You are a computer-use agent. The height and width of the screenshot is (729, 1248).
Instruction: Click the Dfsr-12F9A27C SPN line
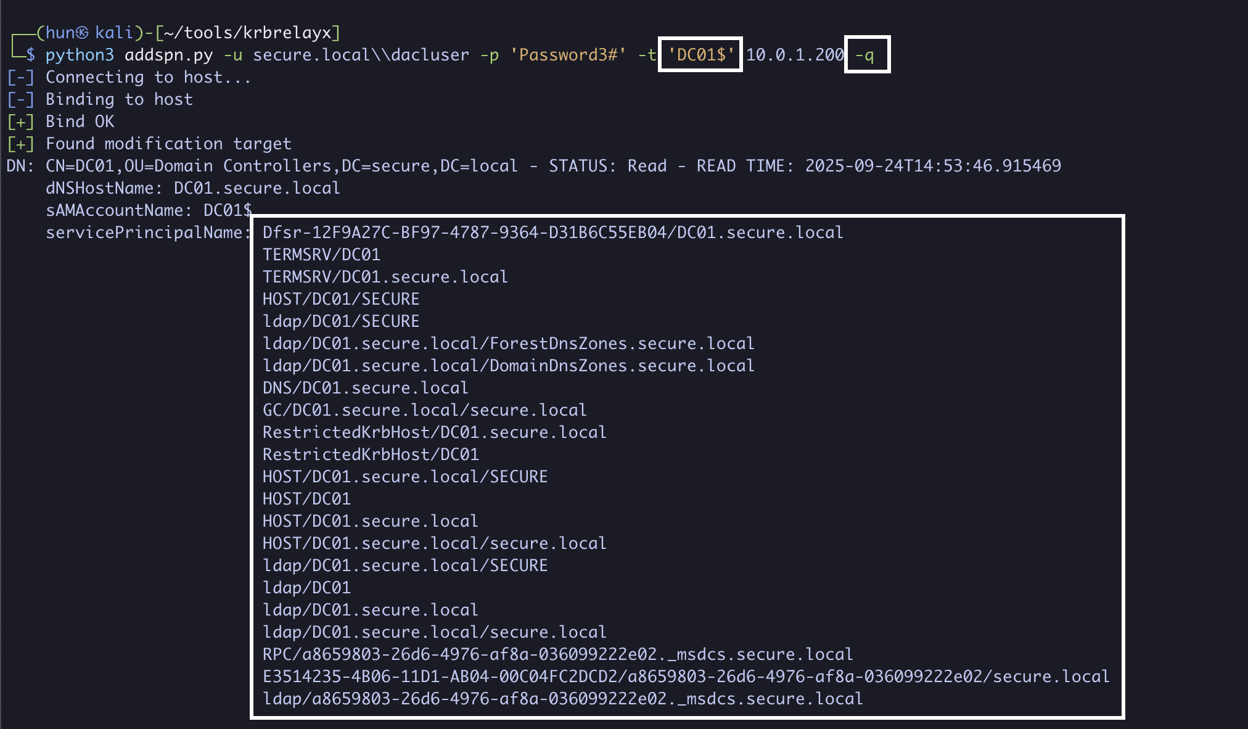pyautogui.click(x=552, y=233)
